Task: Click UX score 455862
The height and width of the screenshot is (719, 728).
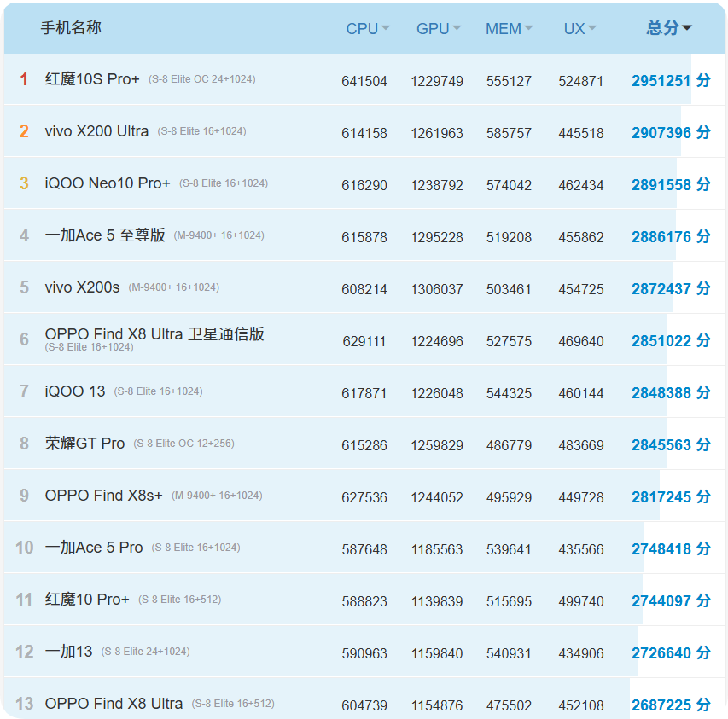Action: [x=581, y=237]
